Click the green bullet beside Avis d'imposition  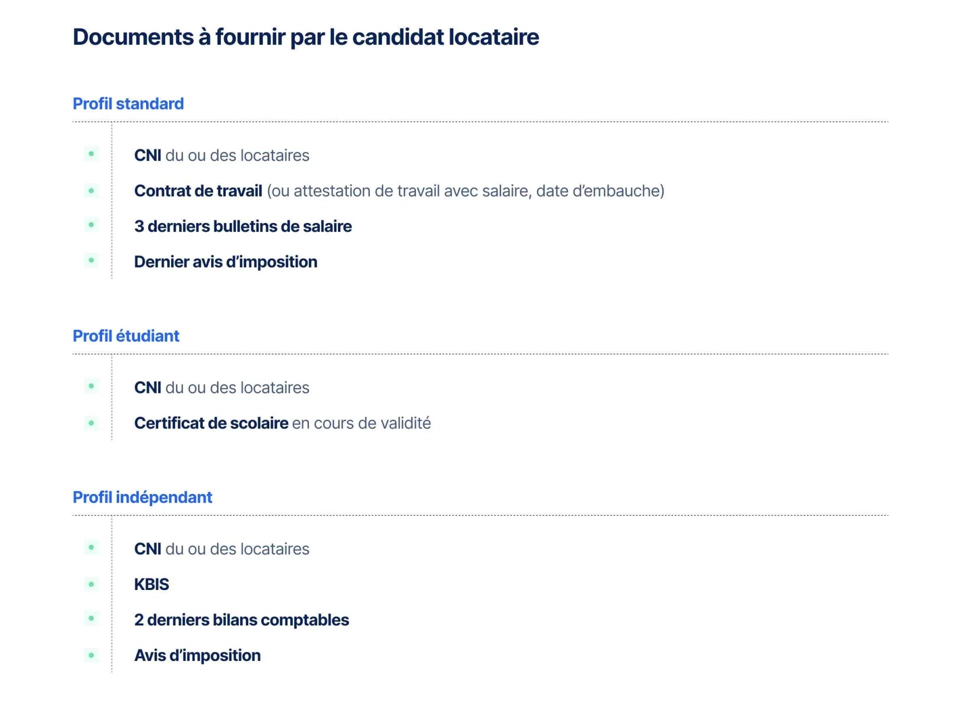(x=91, y=655)
